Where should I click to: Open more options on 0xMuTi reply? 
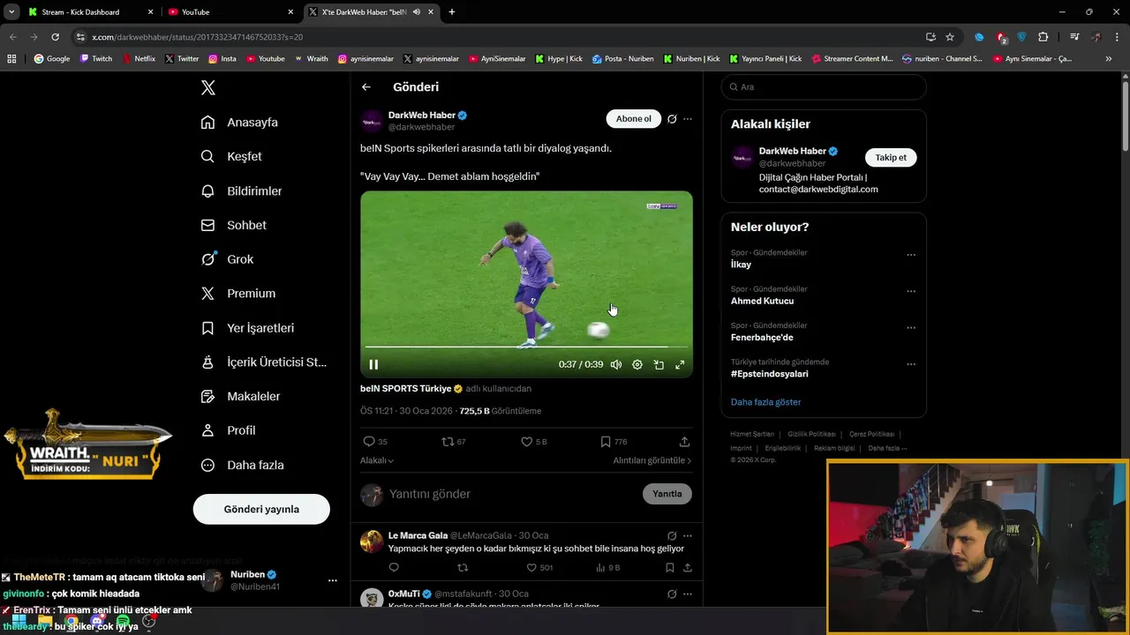[x=688, y=594]
